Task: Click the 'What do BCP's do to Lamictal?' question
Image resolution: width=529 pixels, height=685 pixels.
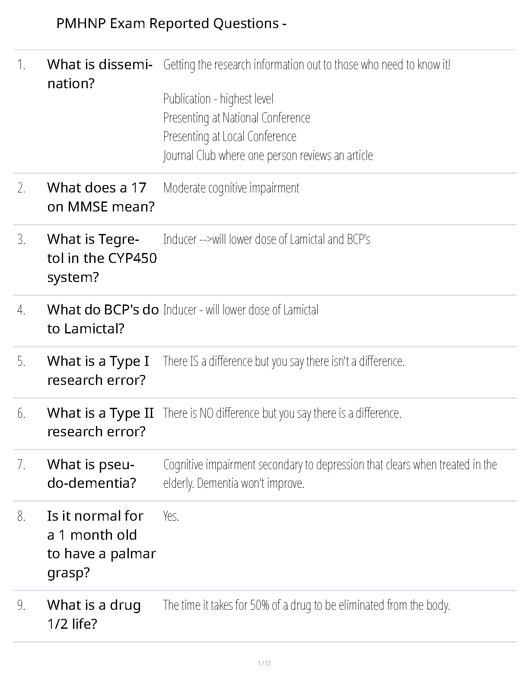Action: coord(103,319)
